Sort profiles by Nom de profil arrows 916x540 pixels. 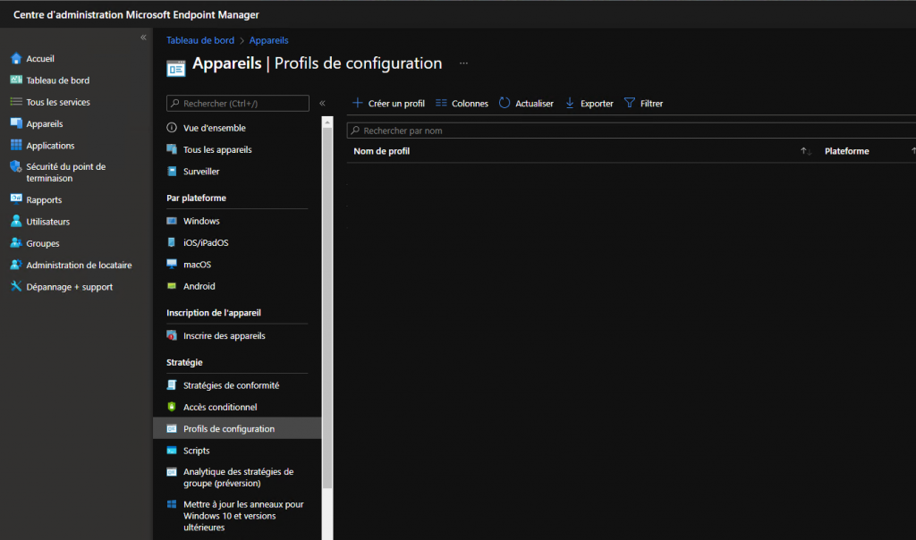(806, 151)
